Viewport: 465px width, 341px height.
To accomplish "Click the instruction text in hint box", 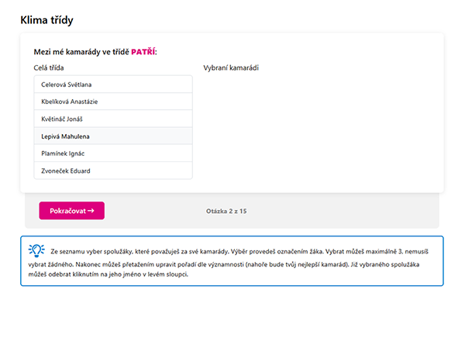I will 229,263.
